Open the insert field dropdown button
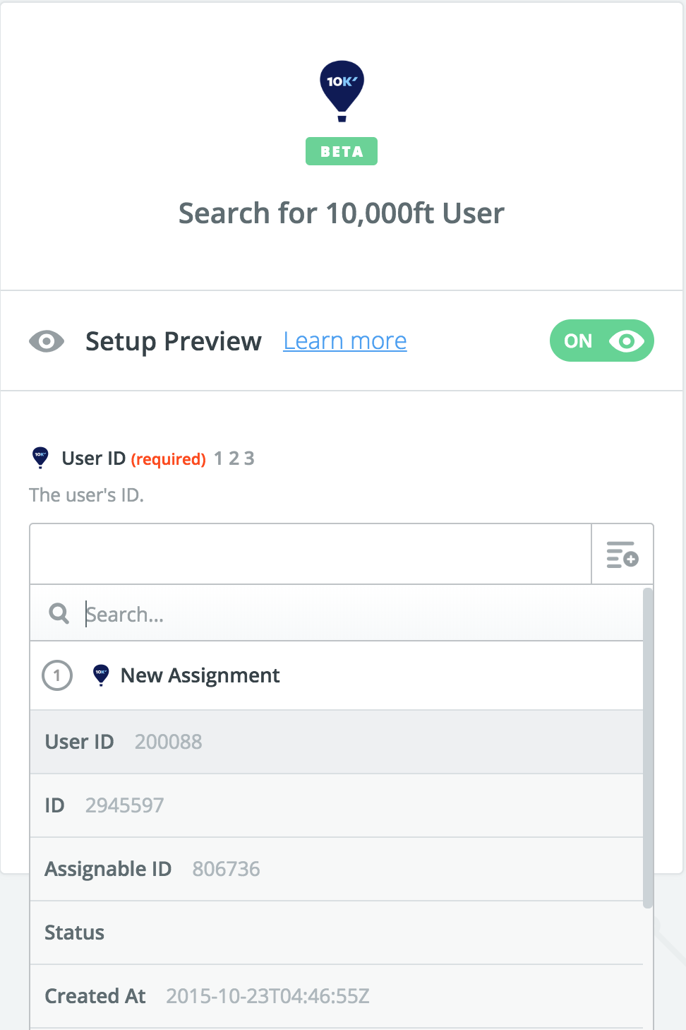 pyautogui.click(x=622, y=555)
